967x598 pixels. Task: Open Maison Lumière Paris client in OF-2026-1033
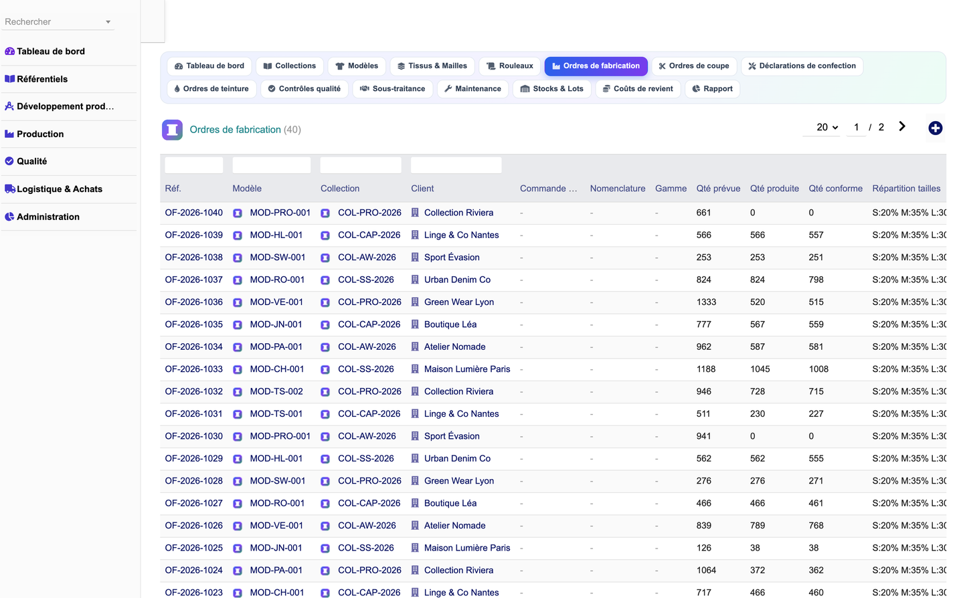[x=467, y=369]
